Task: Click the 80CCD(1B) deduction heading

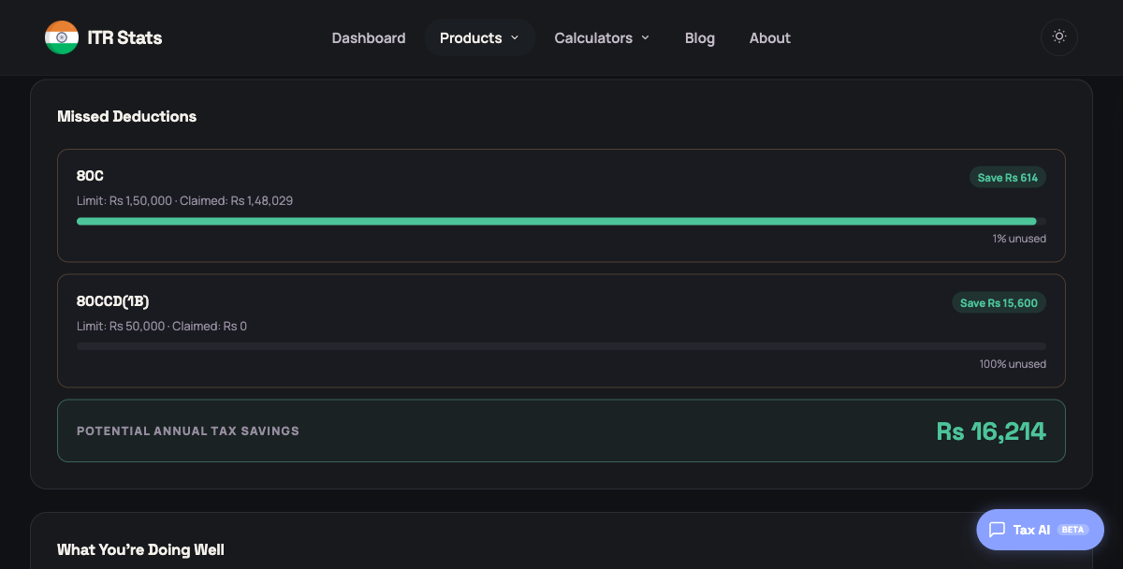Action: [113, 301]
